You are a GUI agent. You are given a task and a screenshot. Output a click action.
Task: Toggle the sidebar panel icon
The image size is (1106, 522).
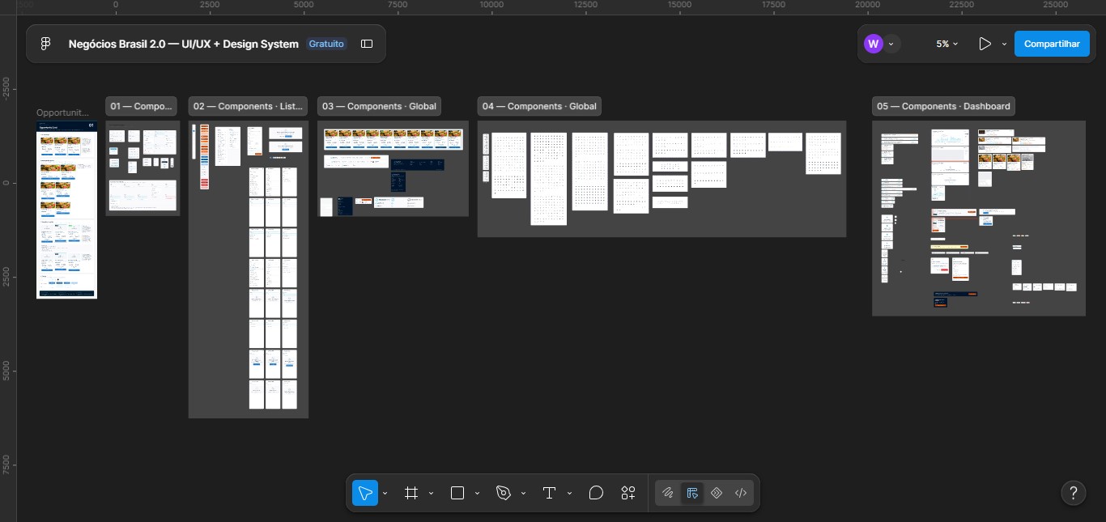point(367,44)
